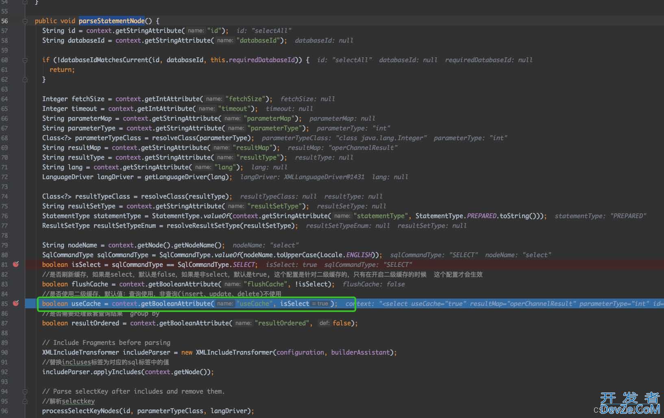This screenshot has width=664, height=418.
Task: Click the builderAssistant argument on line 90
Action: [360, 352]
